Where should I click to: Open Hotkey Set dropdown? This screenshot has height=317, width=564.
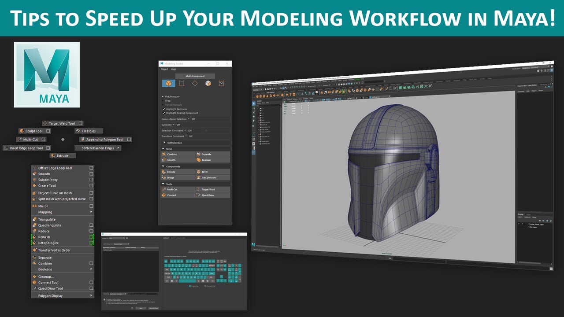point(117,238)
